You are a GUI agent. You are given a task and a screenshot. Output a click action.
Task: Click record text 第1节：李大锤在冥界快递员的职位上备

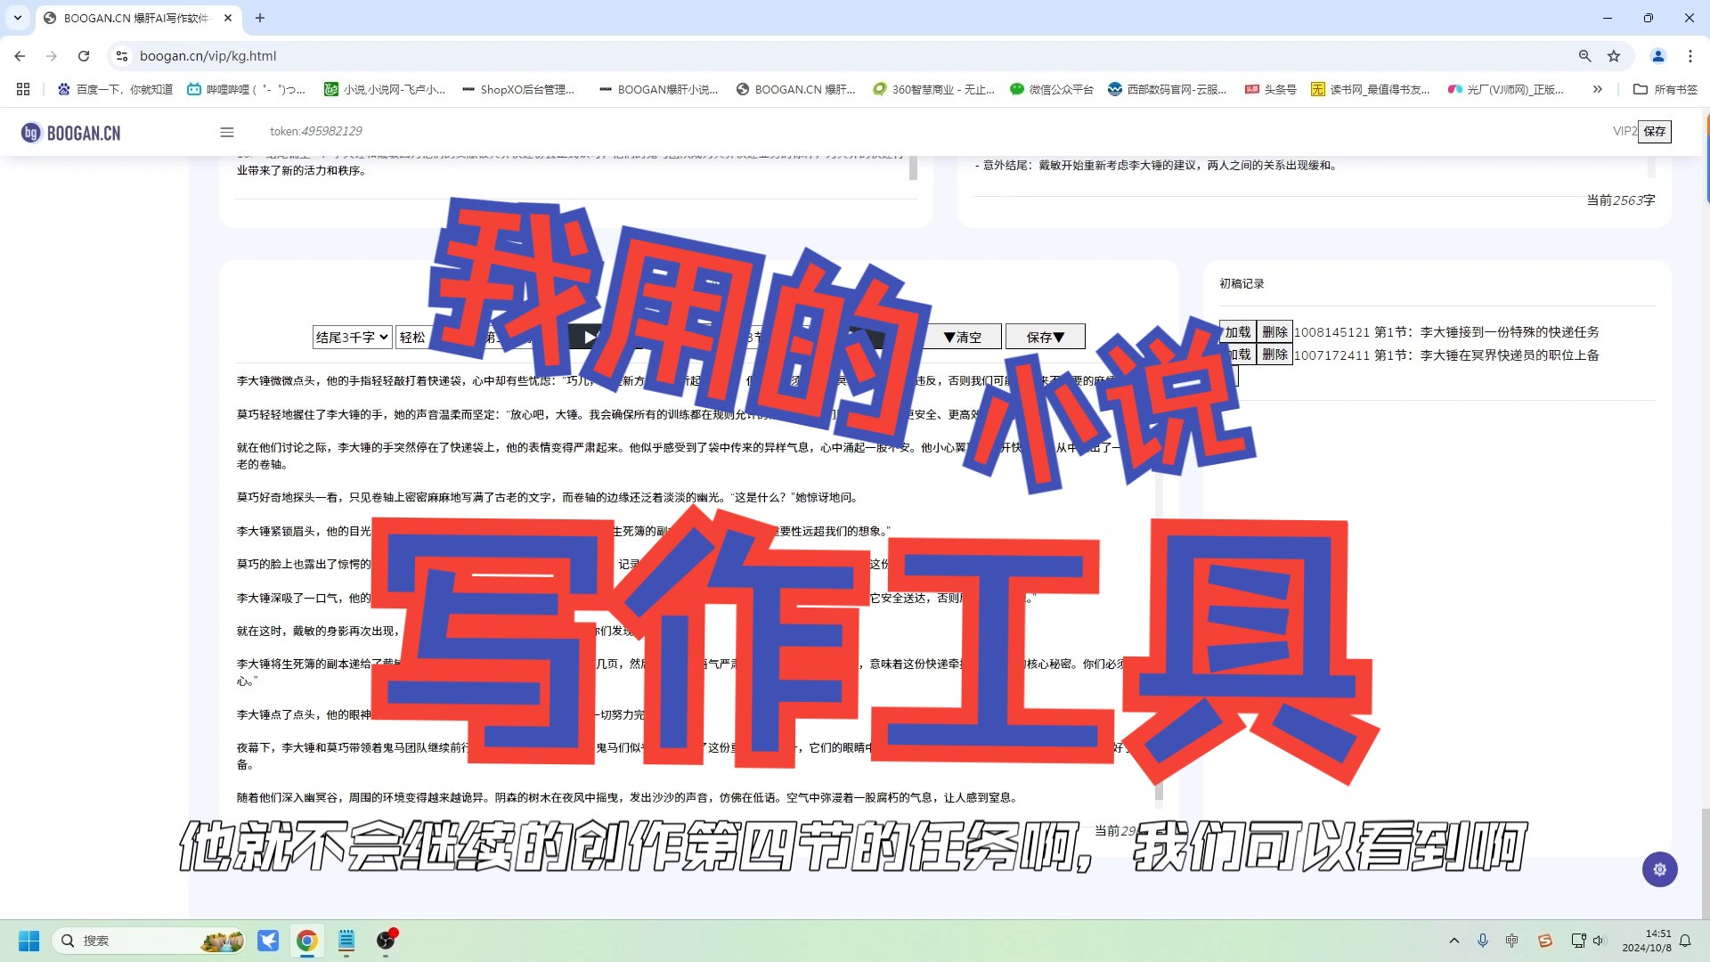point(1486,355)
